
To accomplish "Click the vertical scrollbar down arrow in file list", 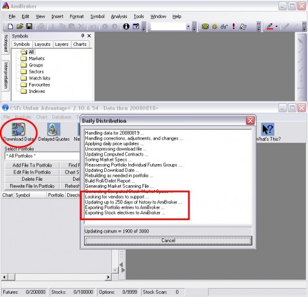I will 115,270.
